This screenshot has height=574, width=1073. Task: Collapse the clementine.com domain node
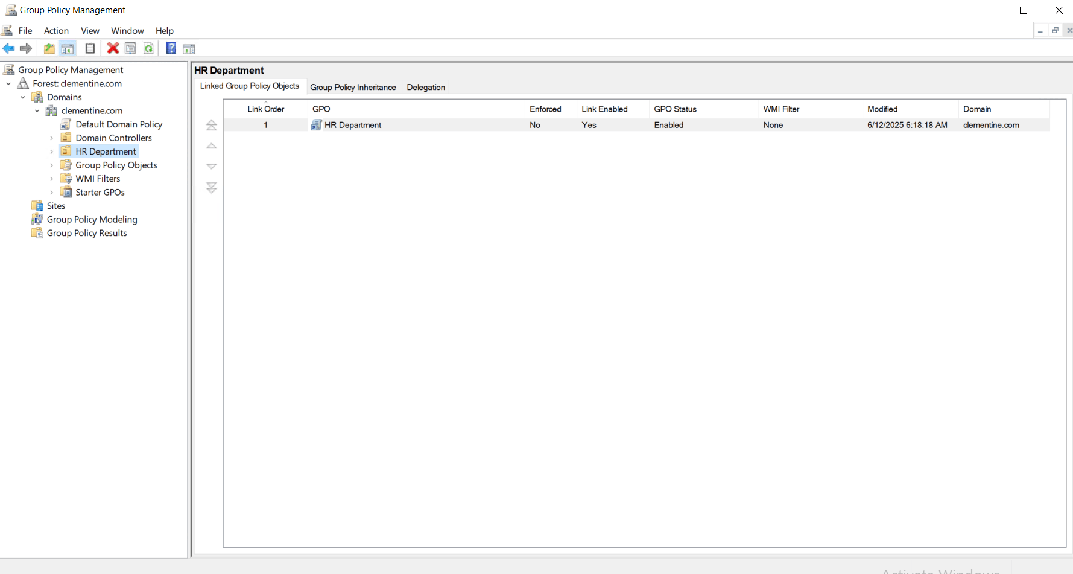(37, 111)
